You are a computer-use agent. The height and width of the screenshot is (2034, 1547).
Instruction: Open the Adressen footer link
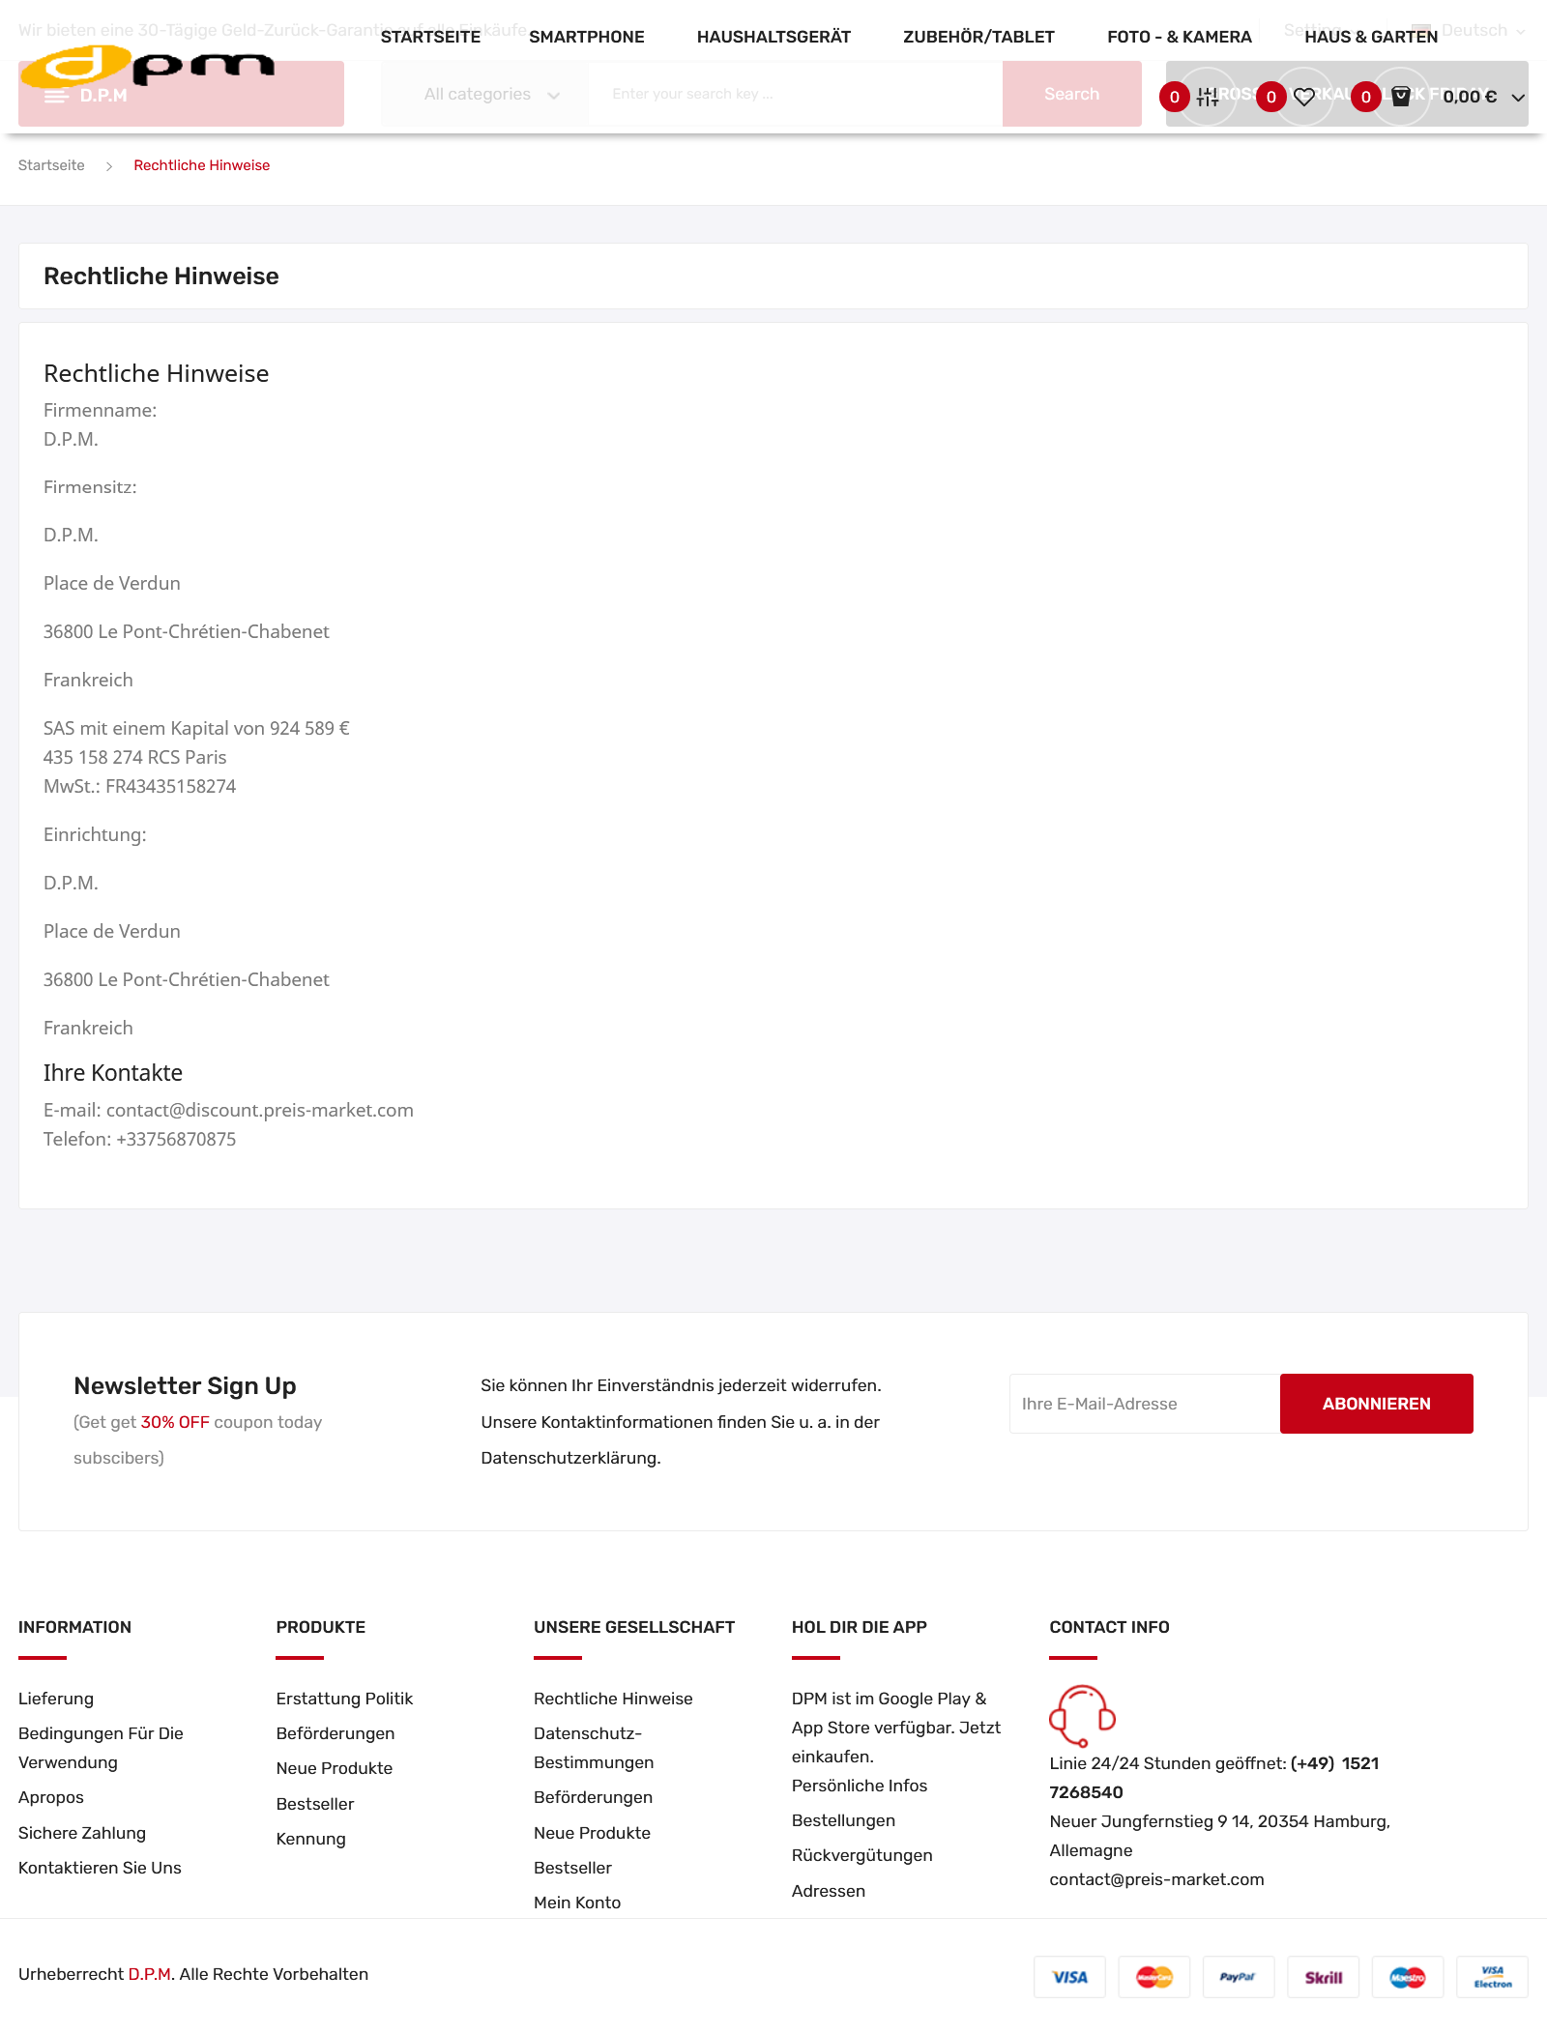click(829, 1891)
